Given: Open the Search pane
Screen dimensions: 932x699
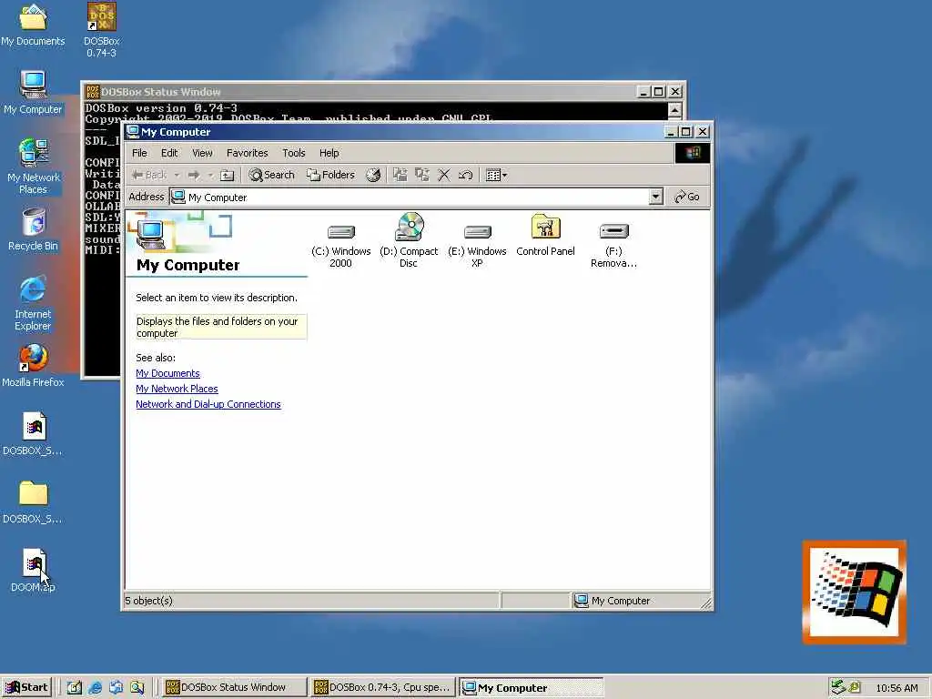Looking at the screenshot, I should click(x=271, y=175).
